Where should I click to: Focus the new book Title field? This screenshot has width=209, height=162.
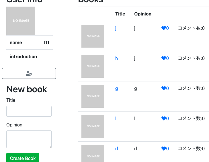point(29,111)
